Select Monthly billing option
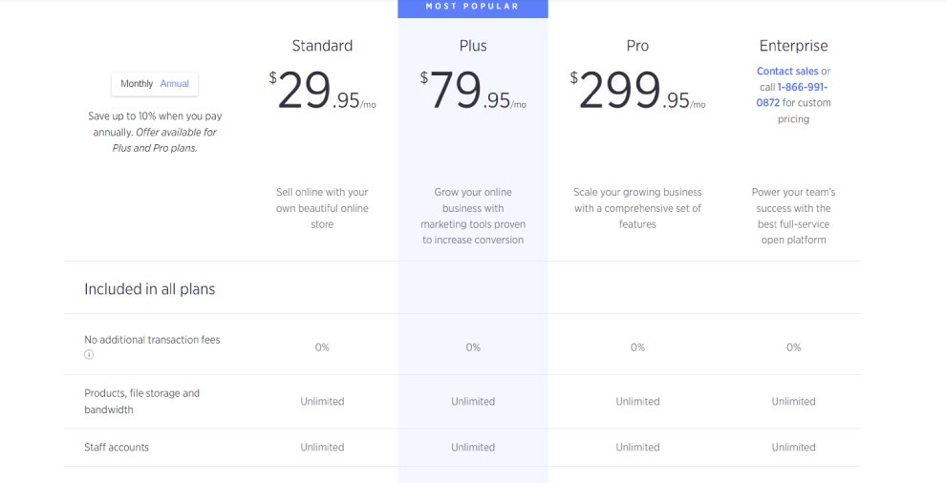Screen dimensions: 946x483 coord(137,84)
